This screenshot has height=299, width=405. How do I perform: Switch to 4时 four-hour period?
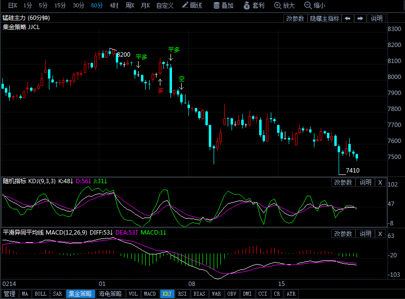[x=114, y=5]
